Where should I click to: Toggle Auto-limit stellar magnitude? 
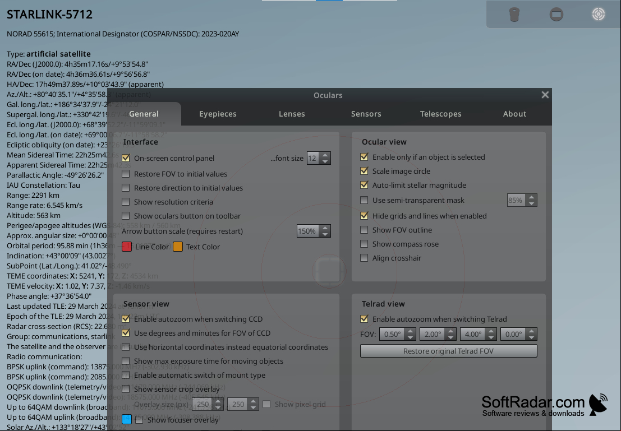pyautogui.click(x=364, y=185)
